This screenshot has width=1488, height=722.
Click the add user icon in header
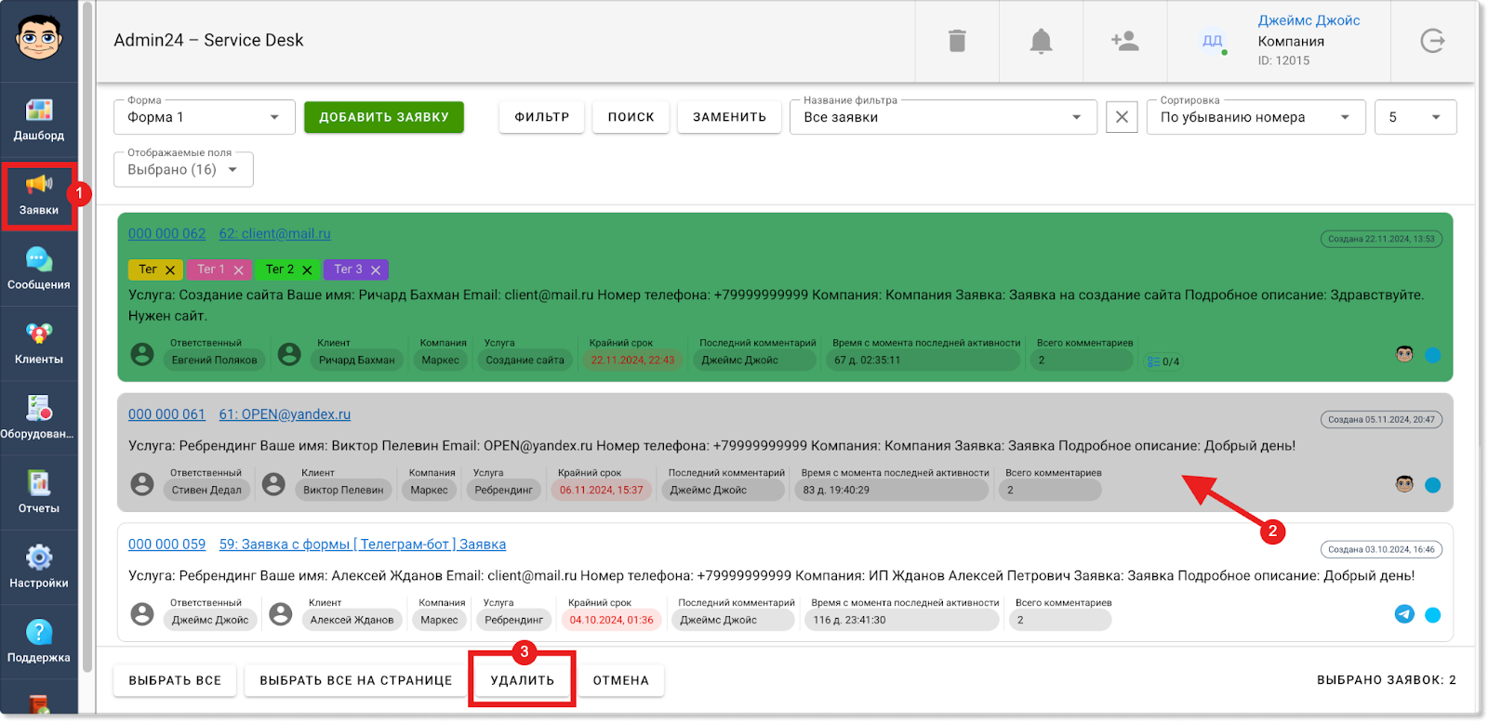[1125, 41]
